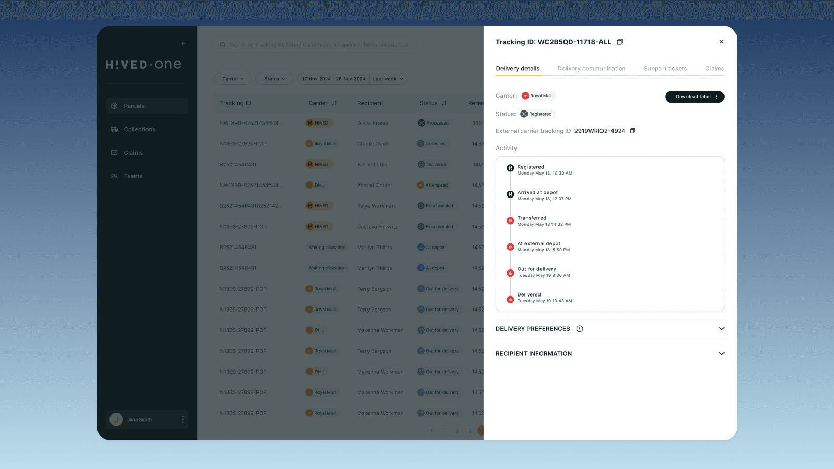Click the search magnifier icon
834x469 pixels.
click(223, 44)
